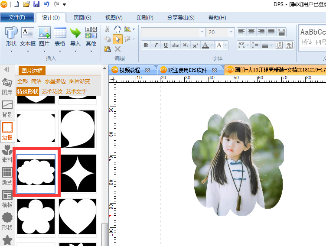The width and height of the screenshot is (326, 246).
Task: Click the font color A with underline
Action: pyautogui.click(x=205, y=45)
